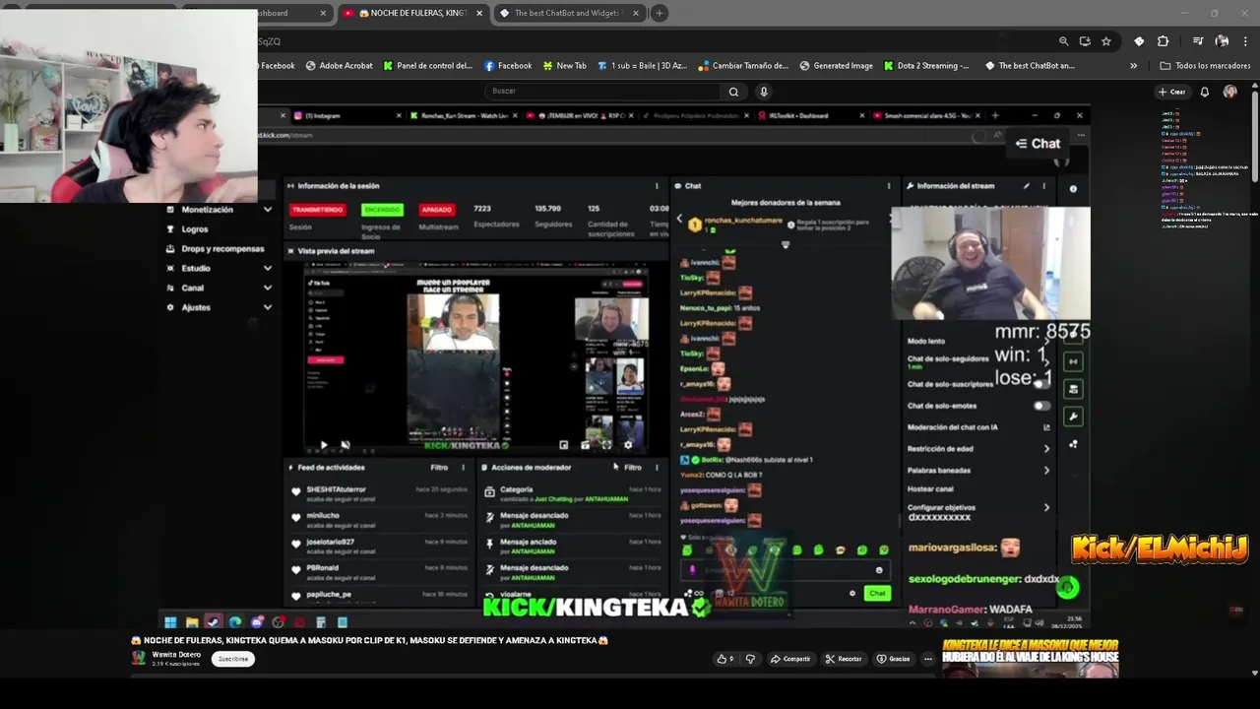1260x709 pixels.
Task: Open Información de la sesión options menu
Action: coord(657,185)
